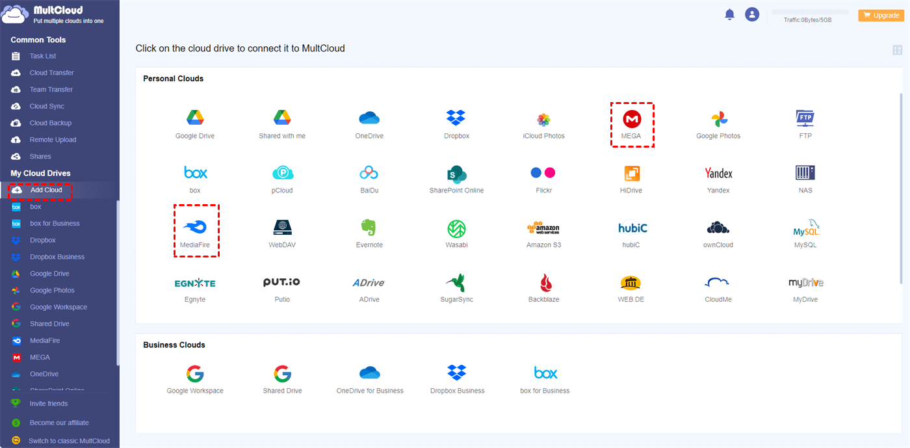Select Google Workspace in sidebar drive list
This screenshot has height=448, width=910.
point(59,307)
